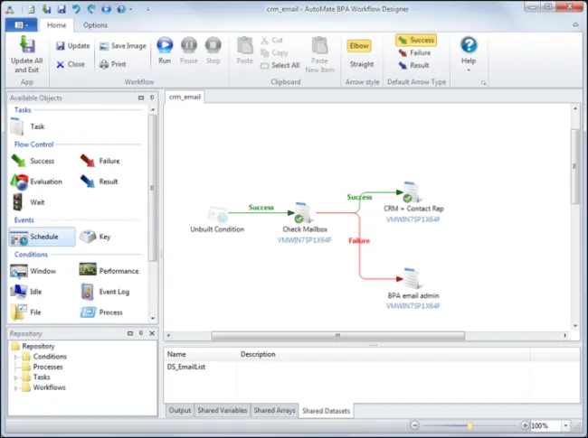
Task: Click the canvas horizontal scrollbar
Action: click(x=338, y=335)
